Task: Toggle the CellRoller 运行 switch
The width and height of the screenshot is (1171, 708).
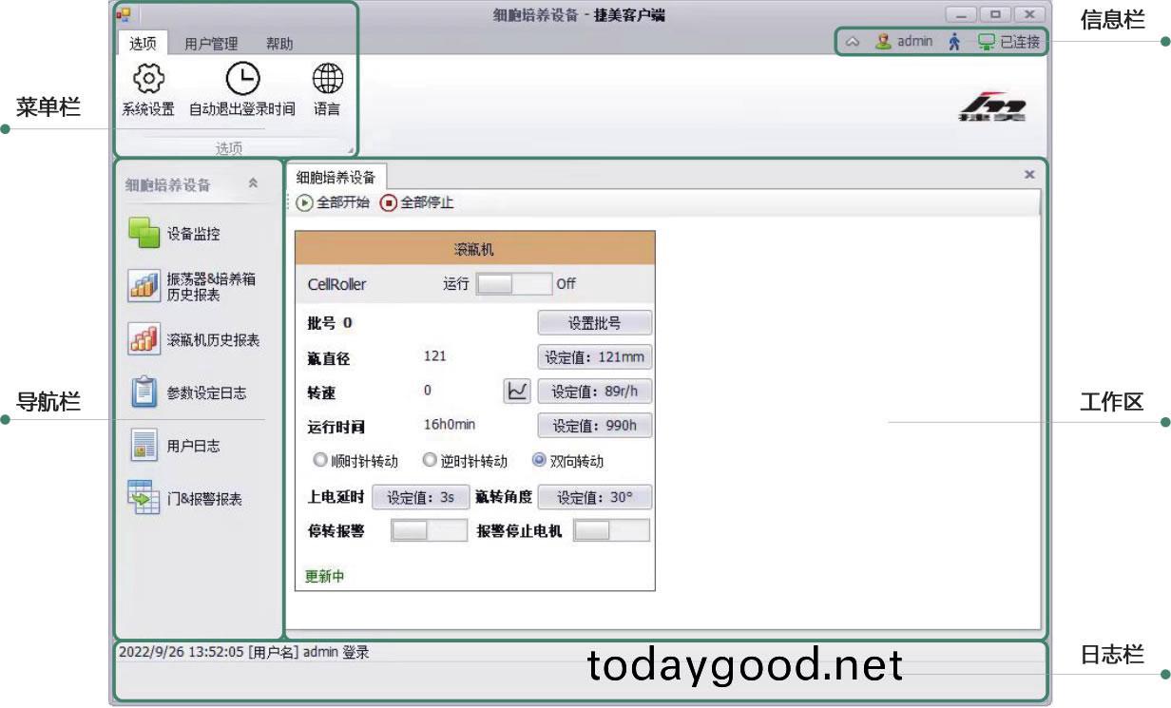Action: click(x=512, y=284)
